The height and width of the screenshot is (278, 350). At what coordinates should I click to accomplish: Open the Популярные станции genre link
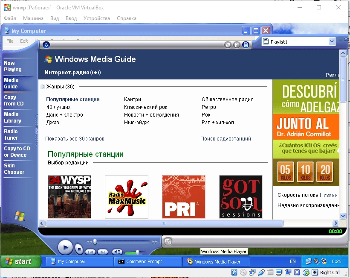(73, 99)
